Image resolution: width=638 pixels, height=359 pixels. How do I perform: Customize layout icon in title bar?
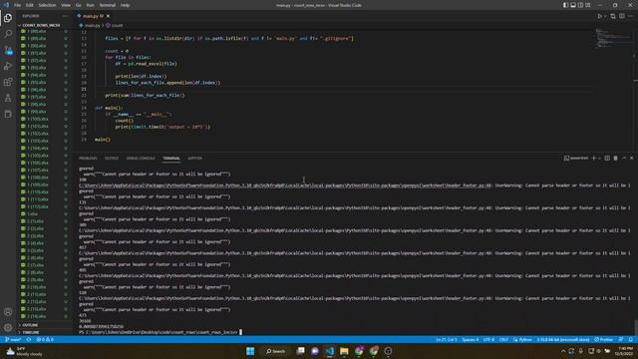click(x=588, y=5)
